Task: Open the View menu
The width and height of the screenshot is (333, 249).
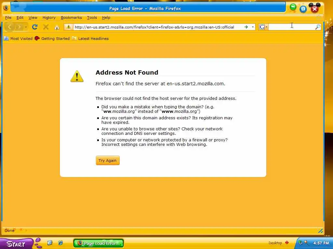Action: tap(33, 18)
